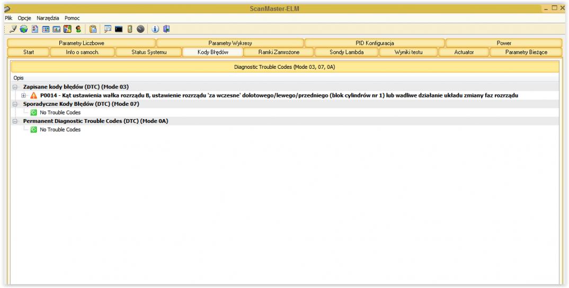This screenshot has height=288, width=569.
Task: Click the clipboard paste toolbar icon
Action: point(93,29)
